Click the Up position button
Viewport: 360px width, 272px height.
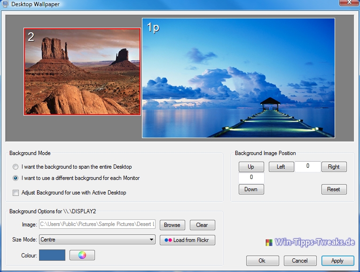[x=251, y=167]
